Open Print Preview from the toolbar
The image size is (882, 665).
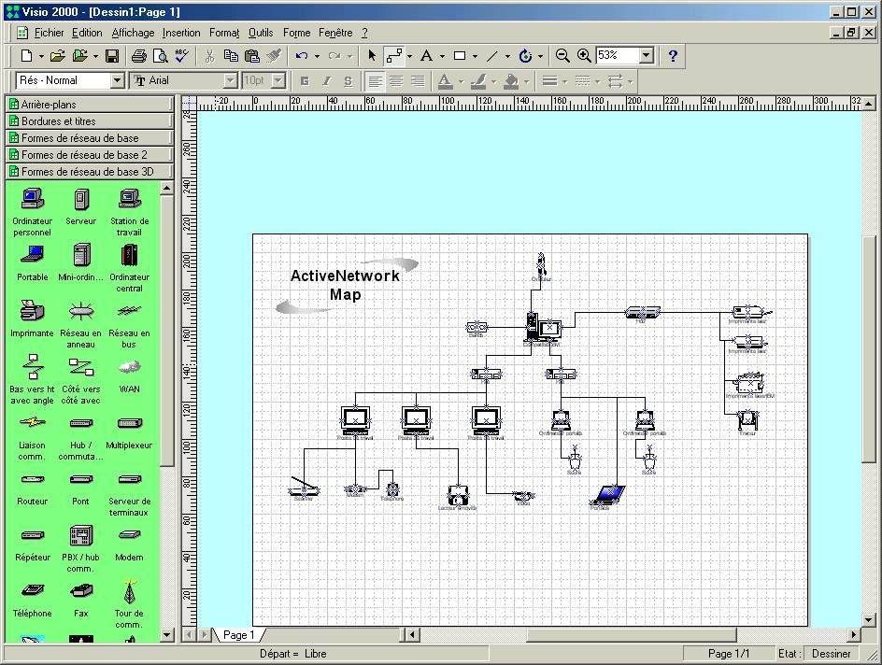click(161, 56)
